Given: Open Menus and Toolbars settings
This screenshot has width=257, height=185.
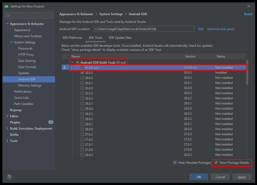Looking at the screenshot, I should click(28, 36).
